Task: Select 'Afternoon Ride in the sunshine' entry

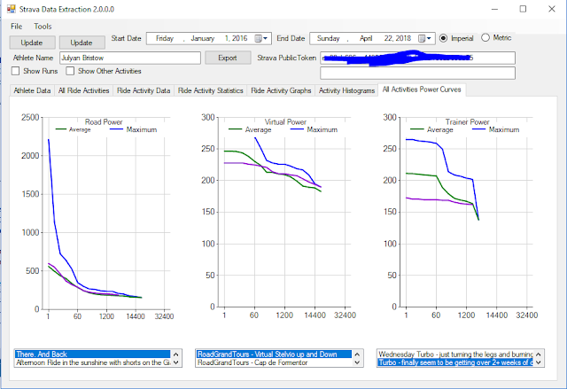Action: 92,362
